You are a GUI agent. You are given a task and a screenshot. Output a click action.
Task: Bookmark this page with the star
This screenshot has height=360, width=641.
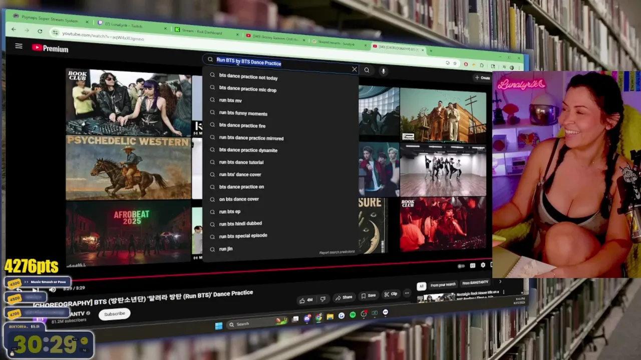point(455,63)
